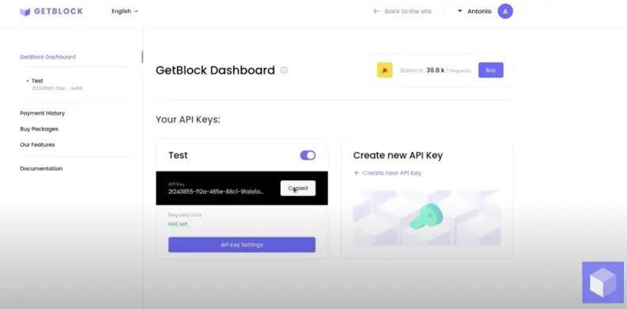Open GetBlock Dashboard in the sidebar

(48, 57)
